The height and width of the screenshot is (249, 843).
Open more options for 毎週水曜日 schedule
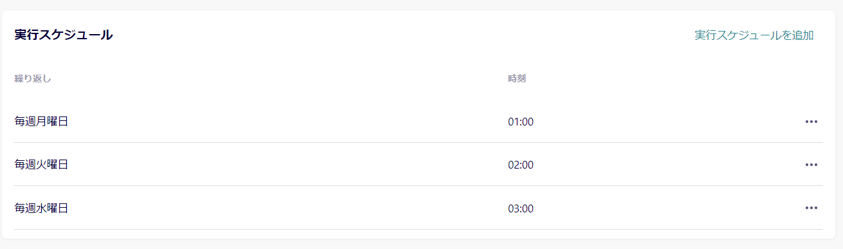(811, 208)
